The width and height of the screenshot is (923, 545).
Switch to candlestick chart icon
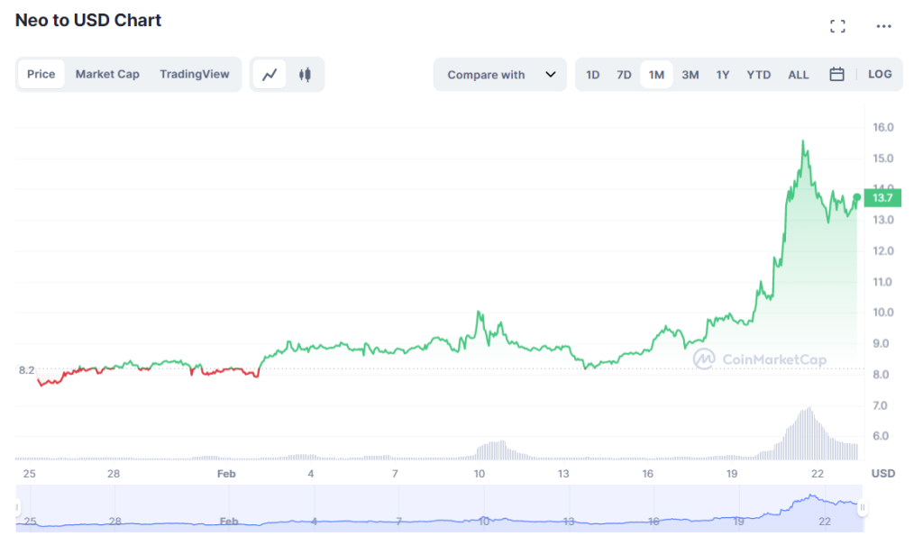click(x=305, y=75)
